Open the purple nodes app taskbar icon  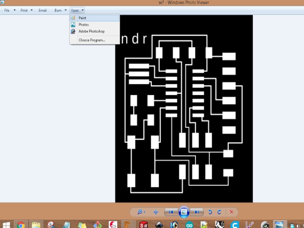(250, 225)
